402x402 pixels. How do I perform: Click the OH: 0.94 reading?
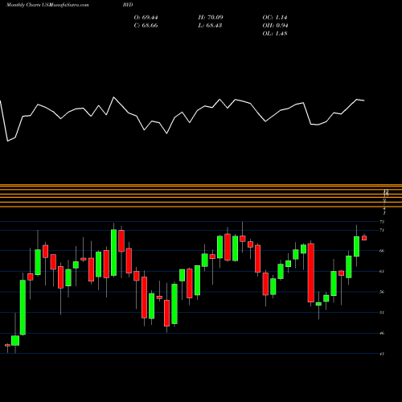(x=275, y=26)
